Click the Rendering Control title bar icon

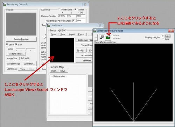[x=5, y=5]
